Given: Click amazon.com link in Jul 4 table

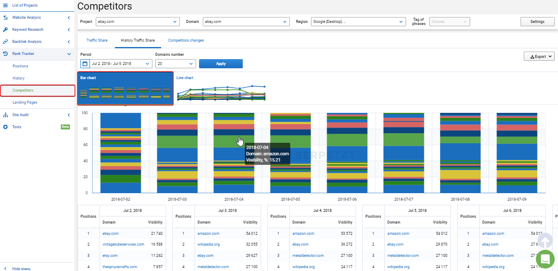Looking at the screenshot, I should tap(303, 234).
